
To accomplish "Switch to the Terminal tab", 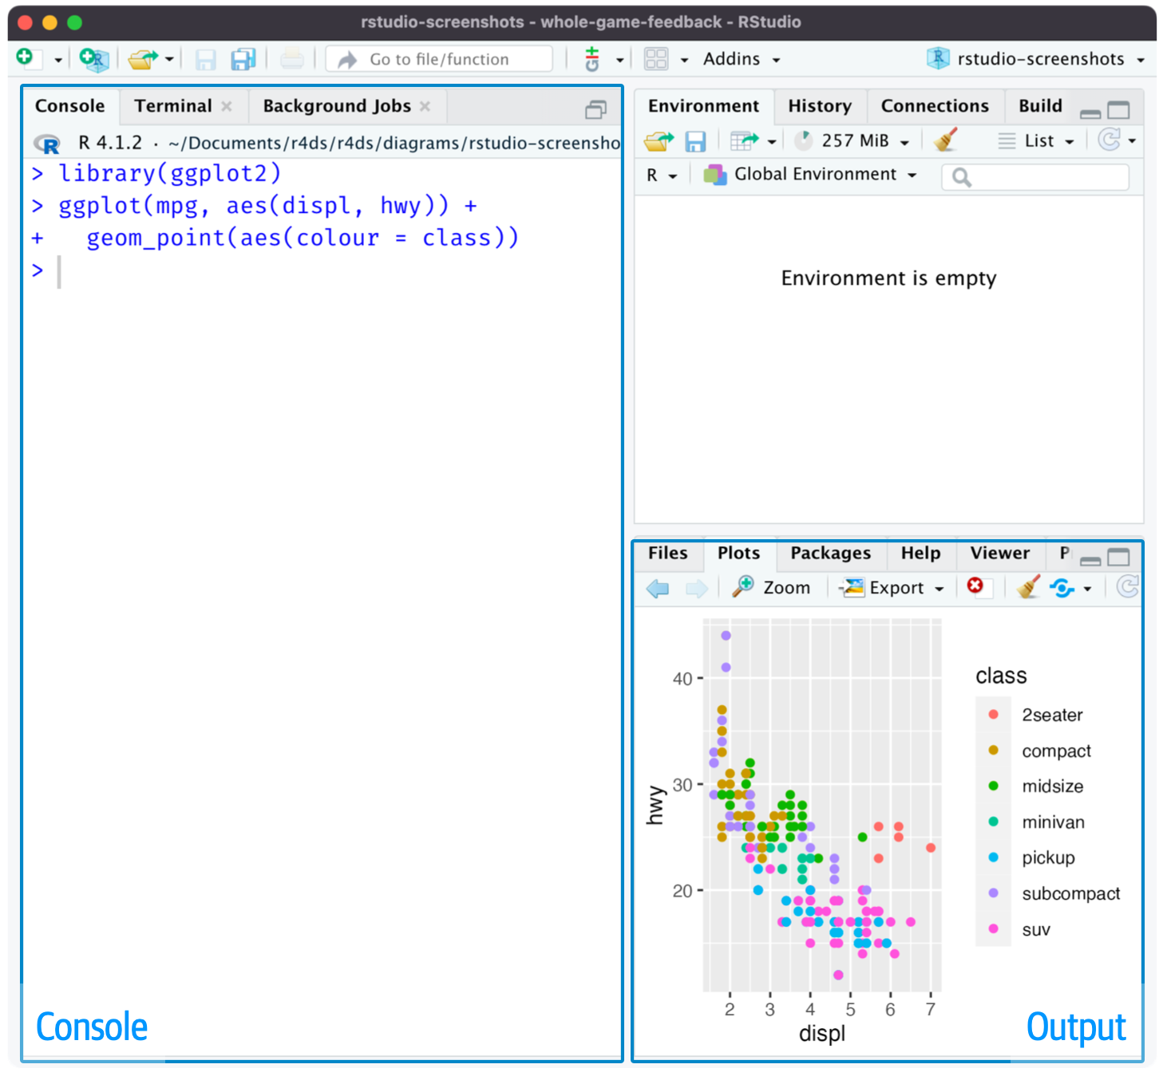I will tap(172, 105).
